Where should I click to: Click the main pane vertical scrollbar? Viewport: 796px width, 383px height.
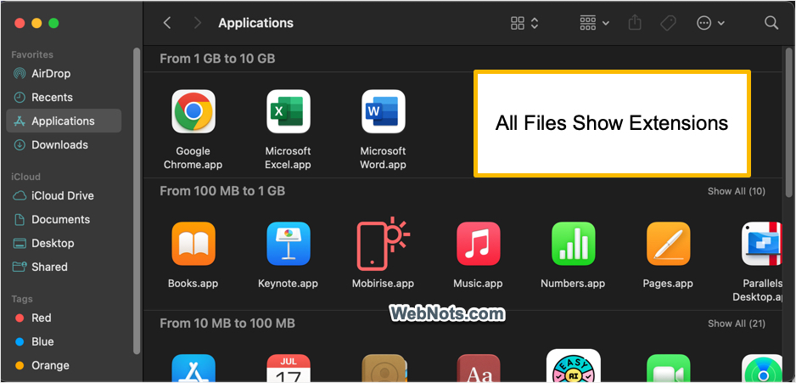pos(789,121)
